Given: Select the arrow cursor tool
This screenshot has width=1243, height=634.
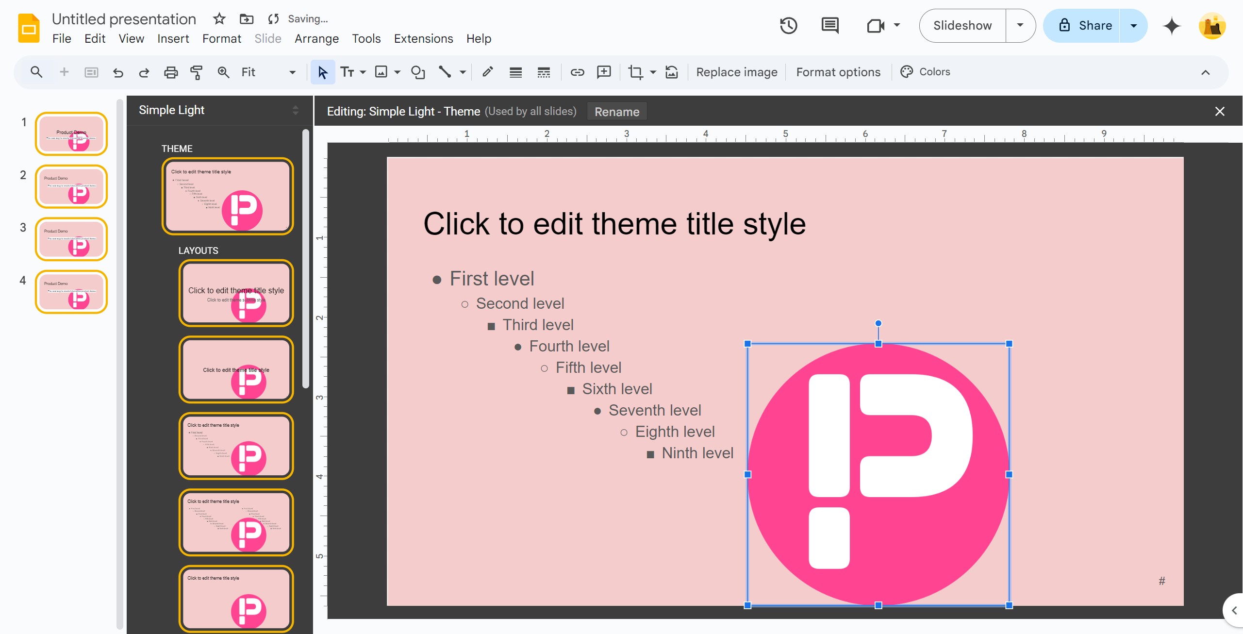Looking at the screenshot, I should (323, 72).
